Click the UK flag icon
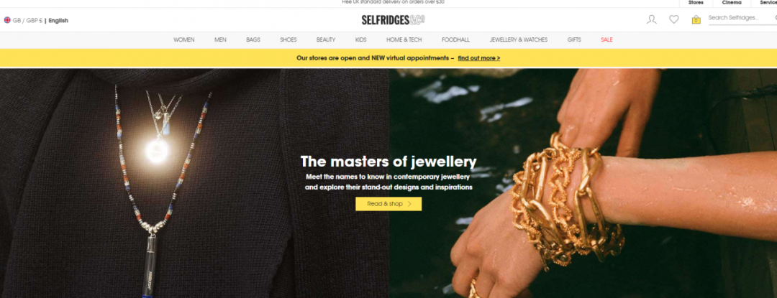Screen dimensions: 777x298 click(7, 20)
